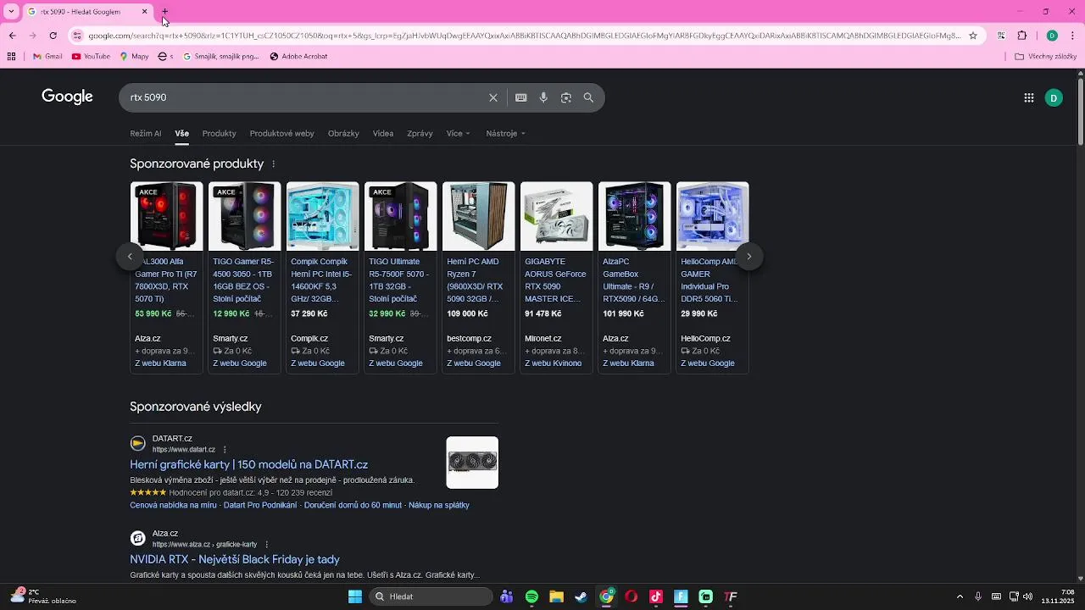Image resolution: width=1085 pixels, height=610 pixels.
Task: Show next sponsored products in the carousel
Action: pyautogui.click(x=748, y=257)
